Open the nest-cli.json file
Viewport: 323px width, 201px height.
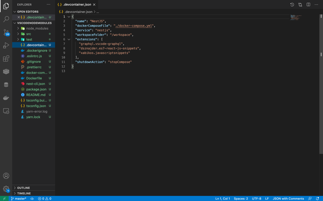point(34,84)
